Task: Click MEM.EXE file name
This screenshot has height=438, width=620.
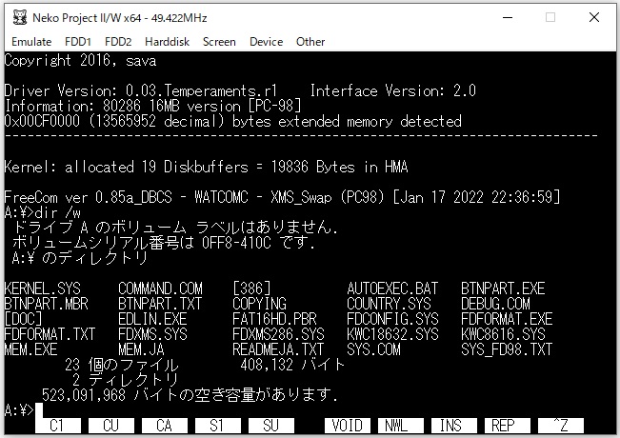Action: pos(30,349)
